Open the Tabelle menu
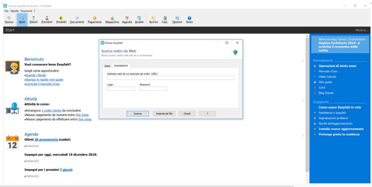This screenshot has height=187, width=372. point(14,11)
